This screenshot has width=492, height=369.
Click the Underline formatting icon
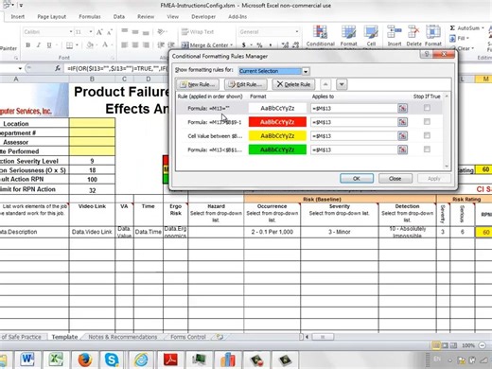click(49, 45)
